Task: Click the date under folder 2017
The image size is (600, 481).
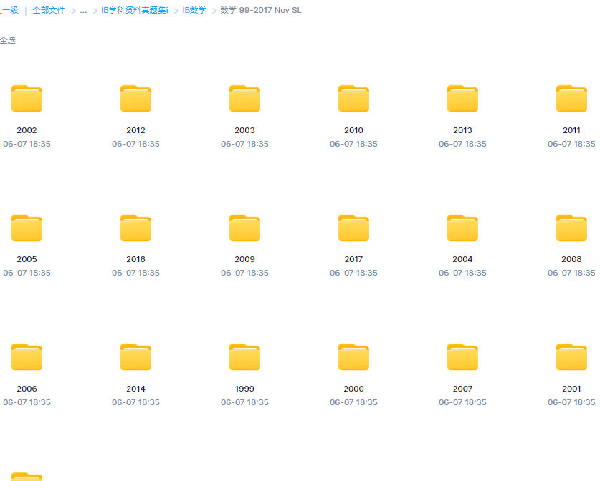Action: coord(353,273)
